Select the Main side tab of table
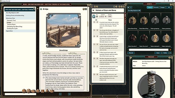The width and height of the screenshot is (175, 98). pyautogui.click(x=125, y=16)
